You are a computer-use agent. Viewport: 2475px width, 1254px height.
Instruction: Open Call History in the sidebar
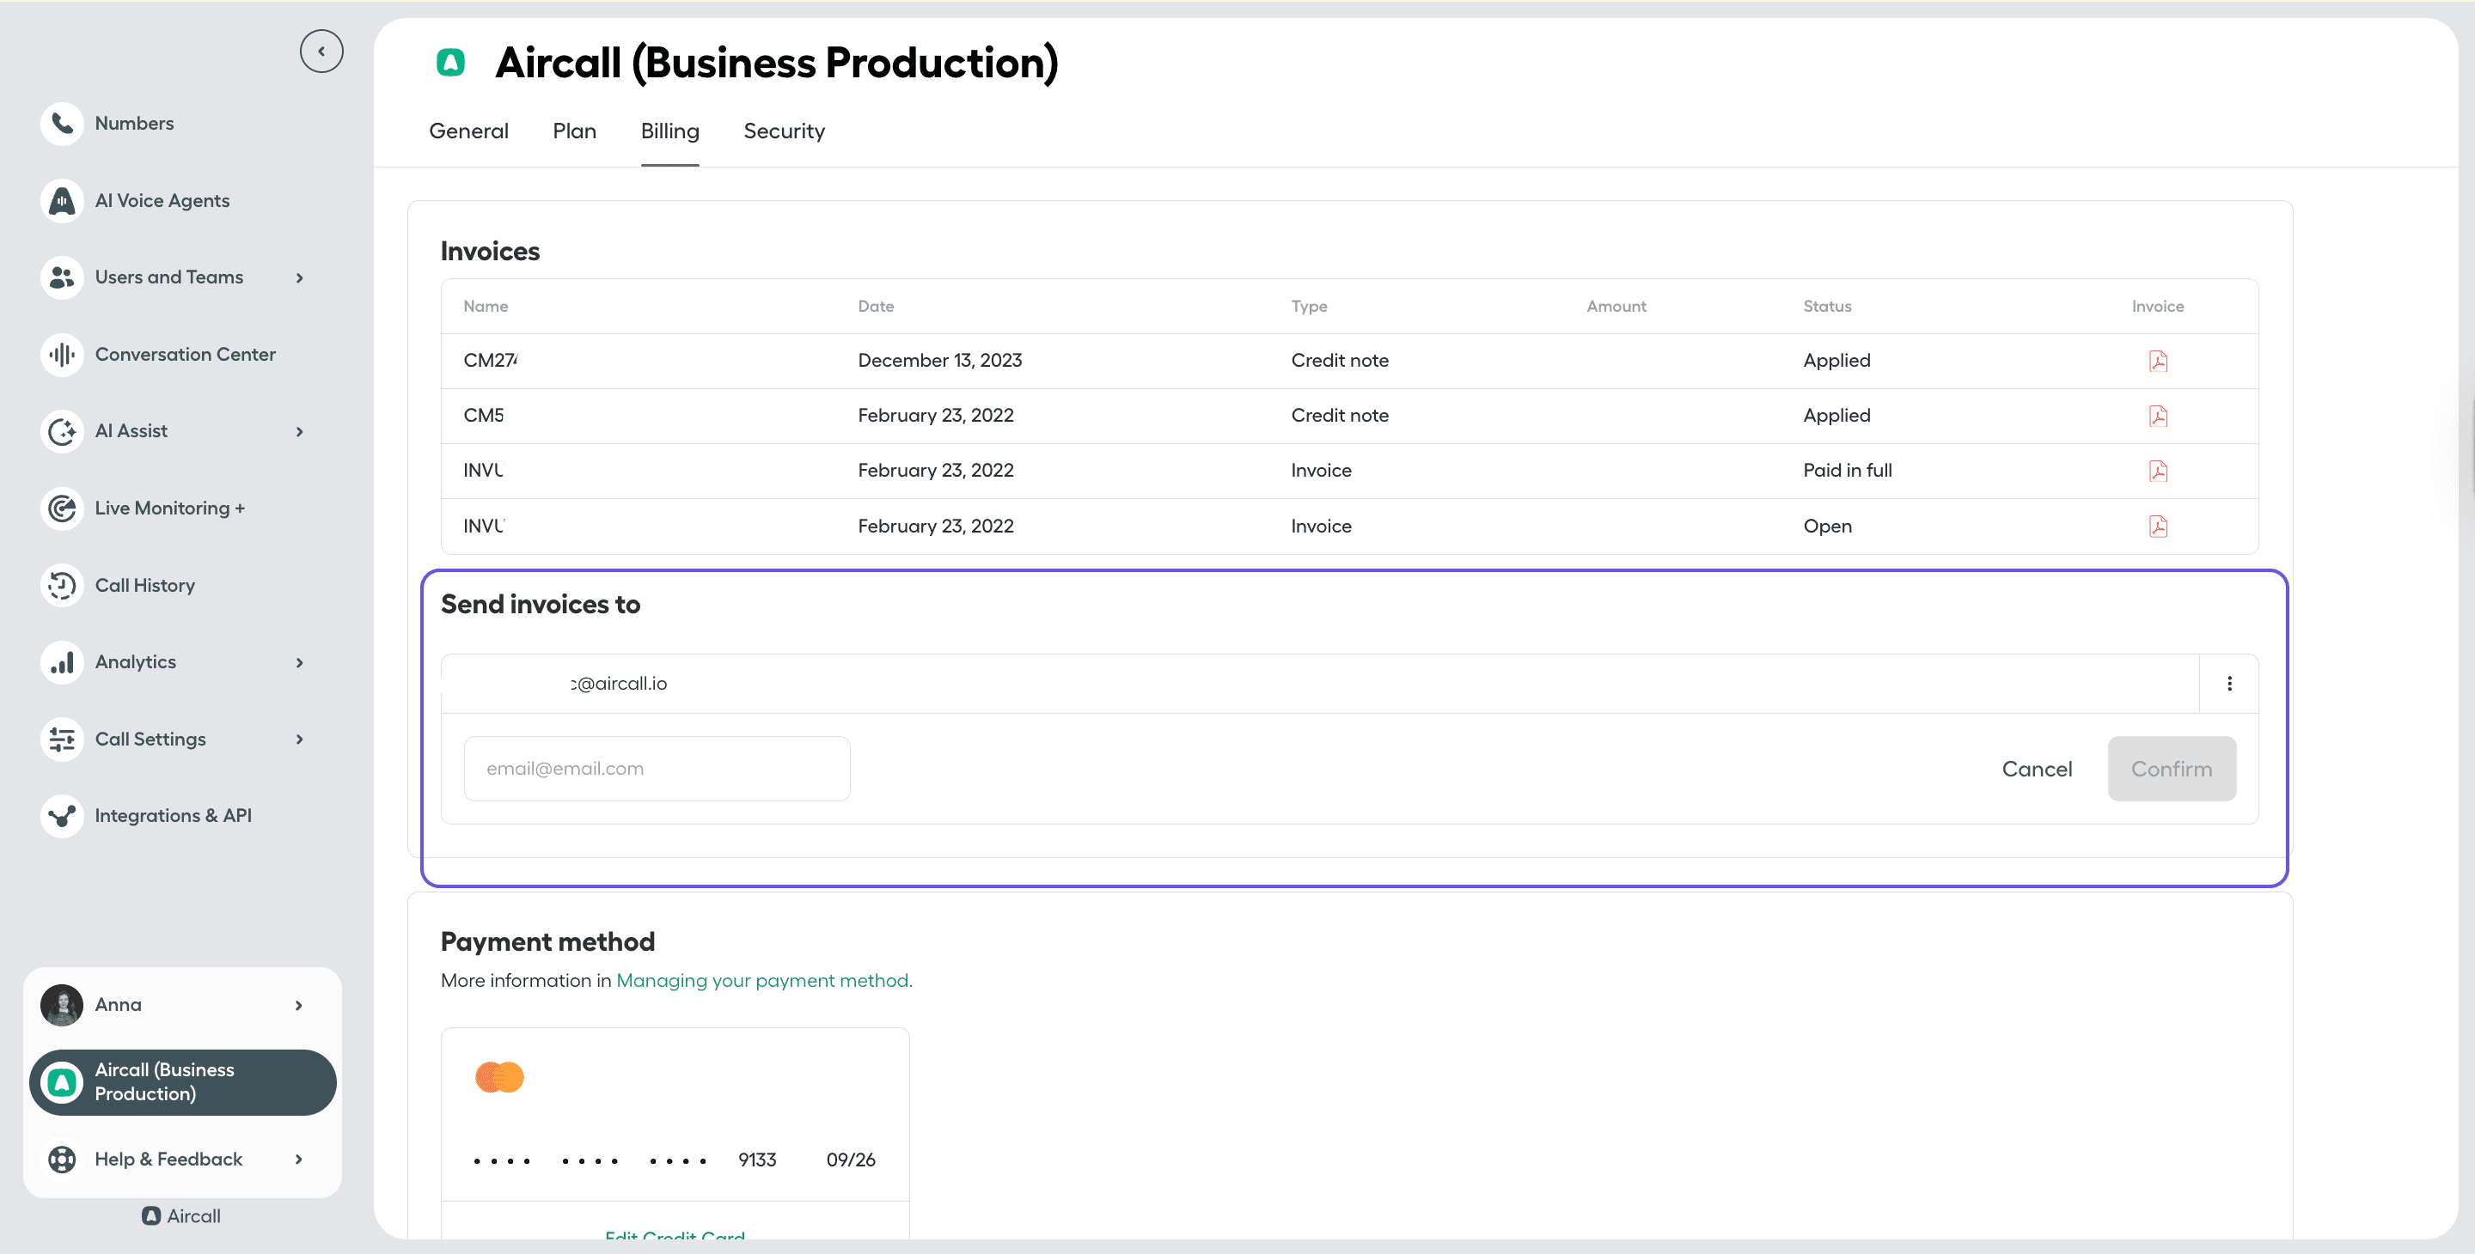coord(144,585)
